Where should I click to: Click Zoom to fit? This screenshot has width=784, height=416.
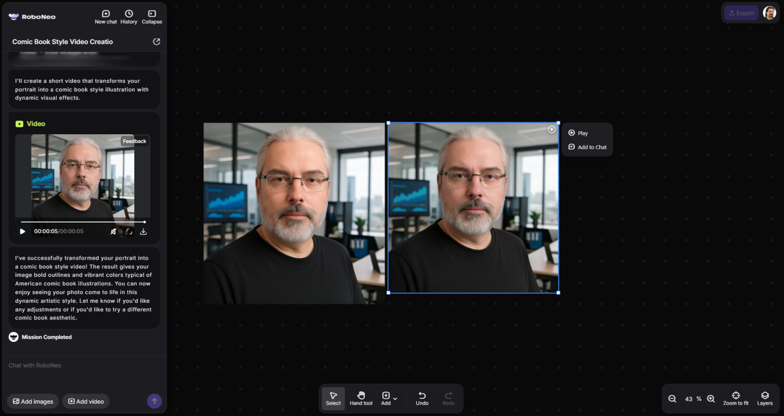tap(735, 398)
